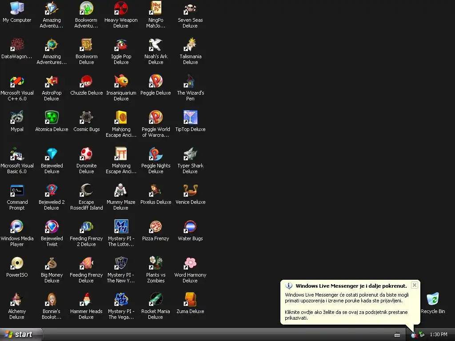Screen dimensions: 455x341
Task: Launch Mummy Maze Deluxe
Action: 121,190
